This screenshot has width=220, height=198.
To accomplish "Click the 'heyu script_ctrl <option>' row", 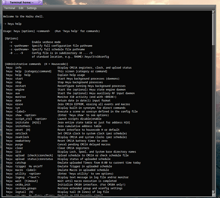I will click(54, 119).
